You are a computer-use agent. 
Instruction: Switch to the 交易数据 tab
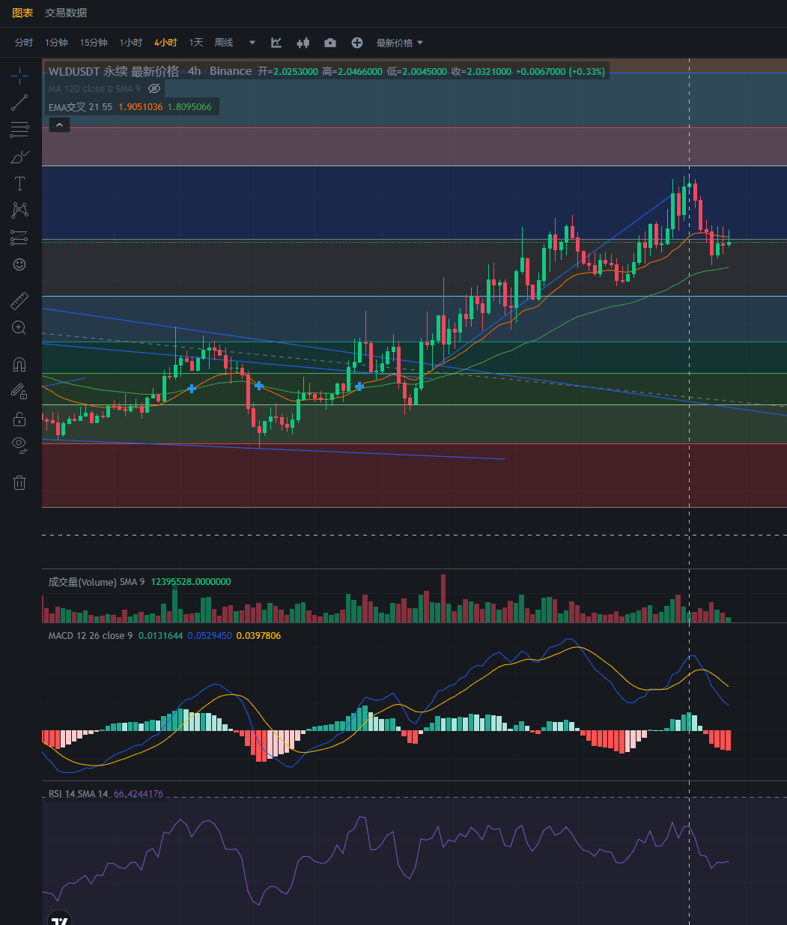click(66, 13)
